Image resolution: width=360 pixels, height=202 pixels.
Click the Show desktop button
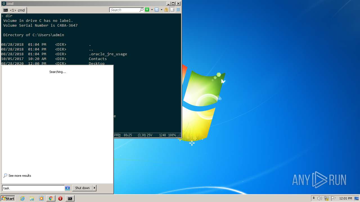point(357,198)
